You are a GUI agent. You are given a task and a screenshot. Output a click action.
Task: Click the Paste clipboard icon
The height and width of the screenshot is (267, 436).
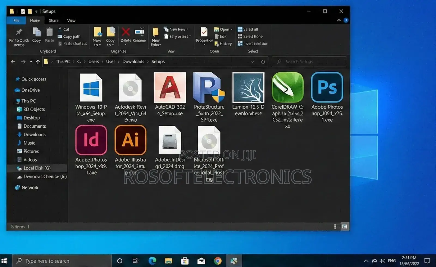coord(49,32)
